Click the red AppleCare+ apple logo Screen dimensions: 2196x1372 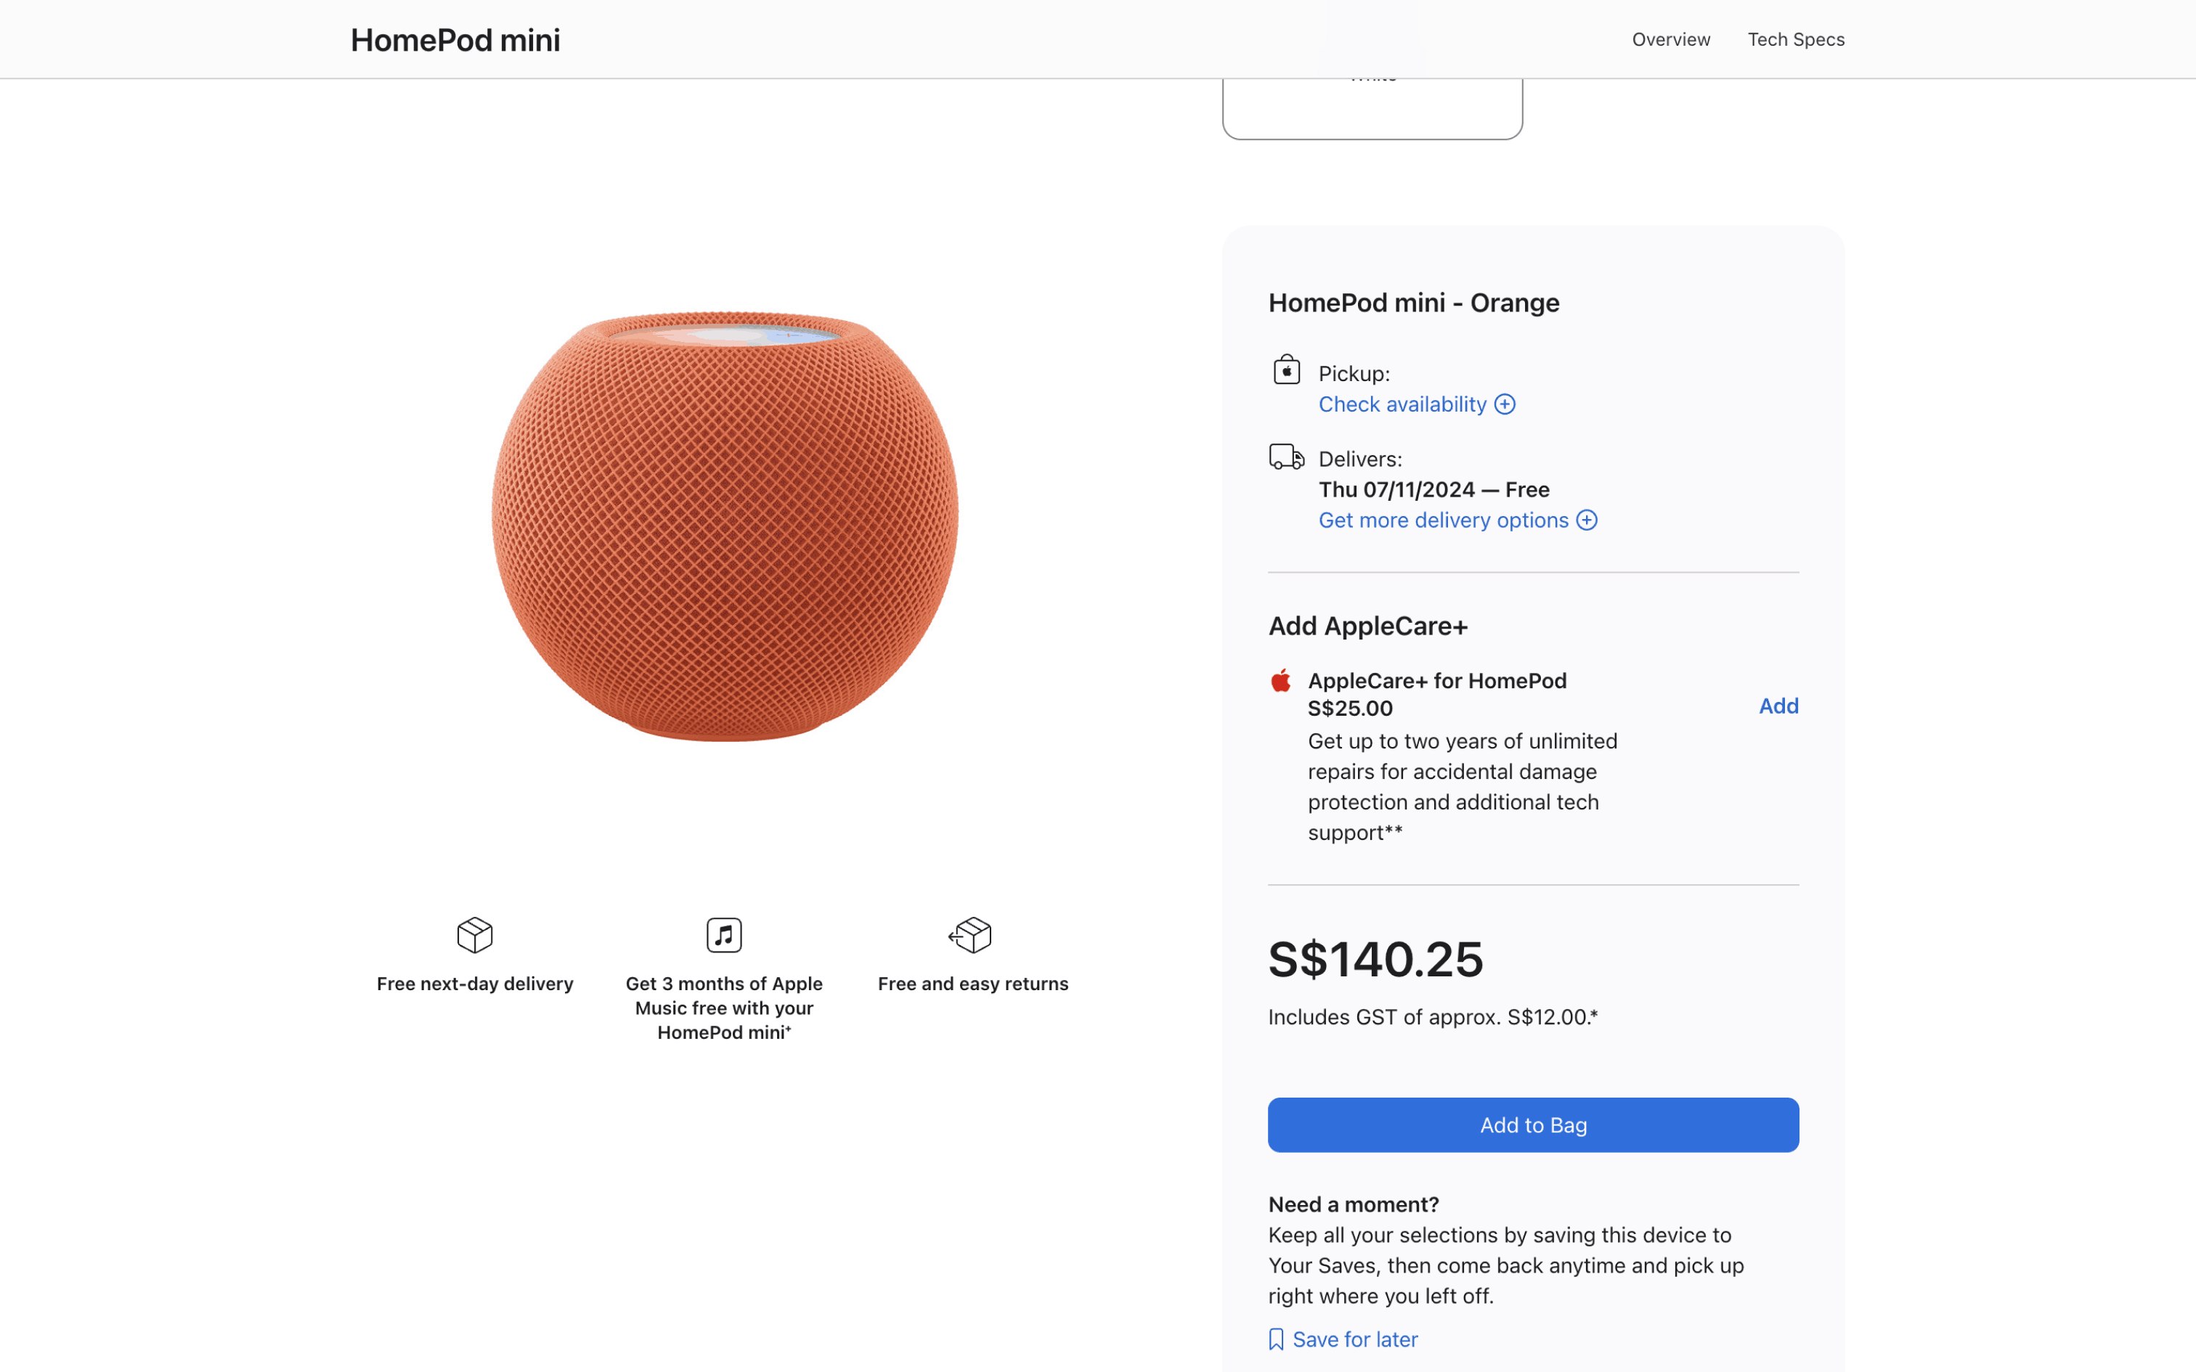(x=1280, y=681)
